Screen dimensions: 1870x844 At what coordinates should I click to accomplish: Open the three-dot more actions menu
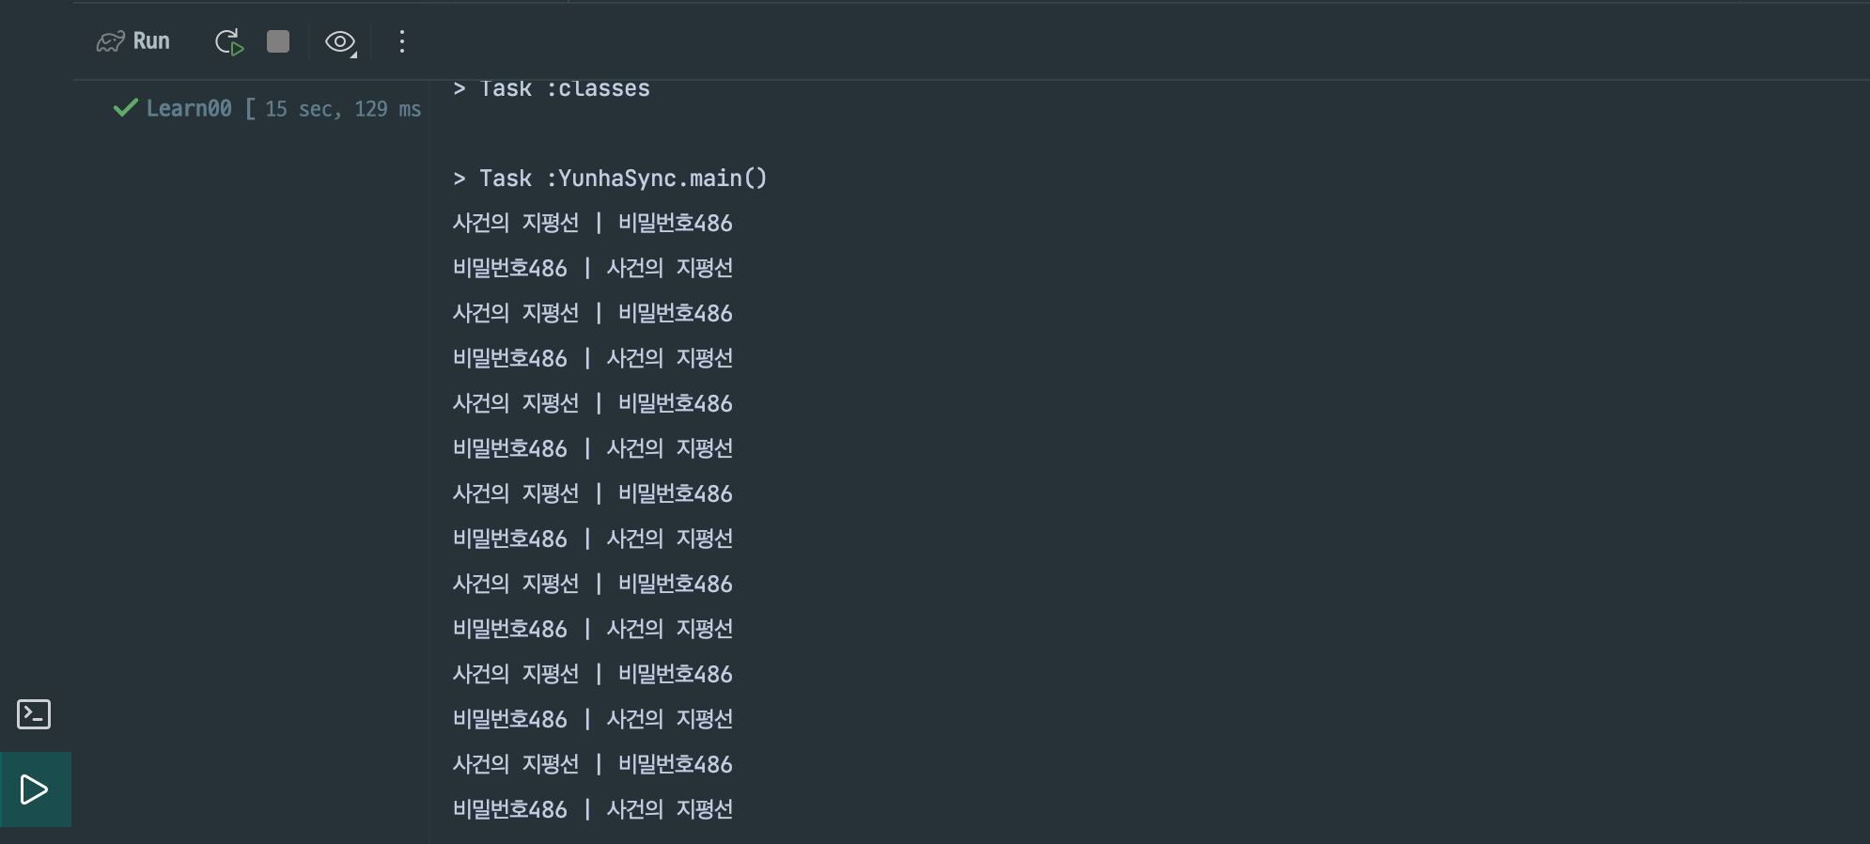(x=402, y=41)
